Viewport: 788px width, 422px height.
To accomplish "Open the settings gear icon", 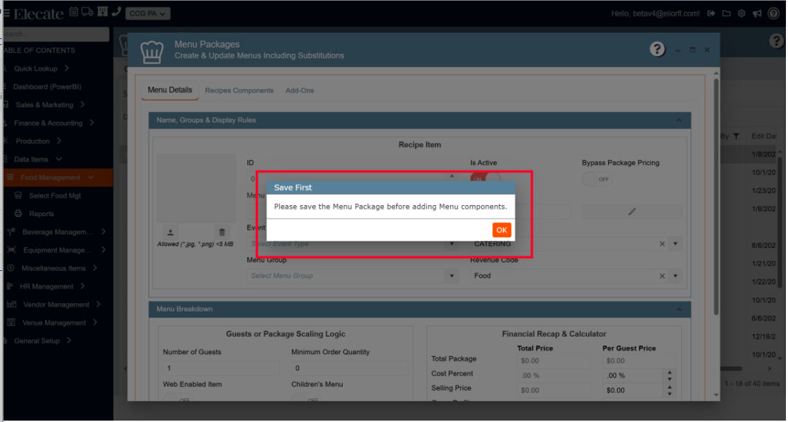I will tap(742, 14).
